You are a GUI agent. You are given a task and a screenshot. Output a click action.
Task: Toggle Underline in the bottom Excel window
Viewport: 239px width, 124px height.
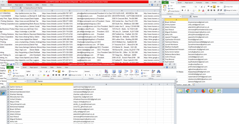click(x=33, y=75)
